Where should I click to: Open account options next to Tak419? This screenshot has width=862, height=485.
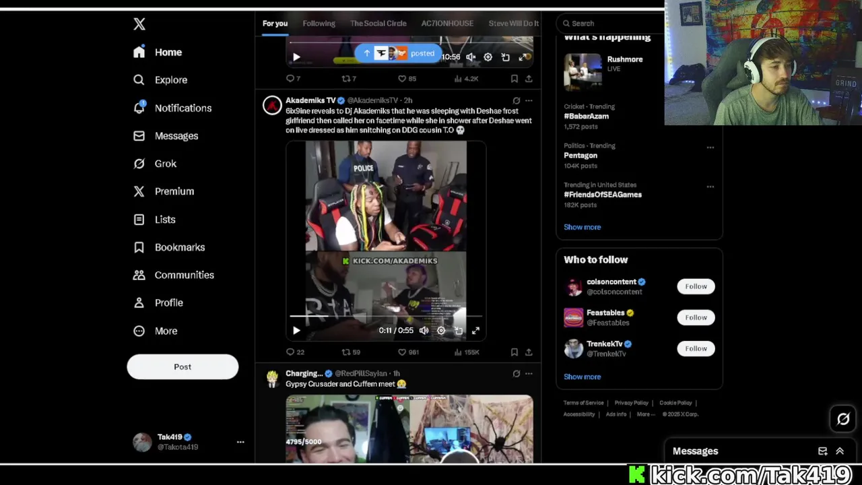[x=240, y=442]
